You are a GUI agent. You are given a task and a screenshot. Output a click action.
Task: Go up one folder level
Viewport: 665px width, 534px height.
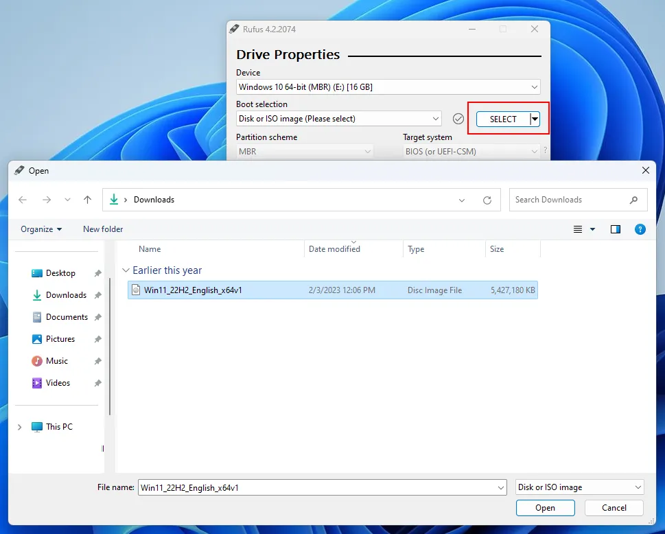click(x=87, y=200)
